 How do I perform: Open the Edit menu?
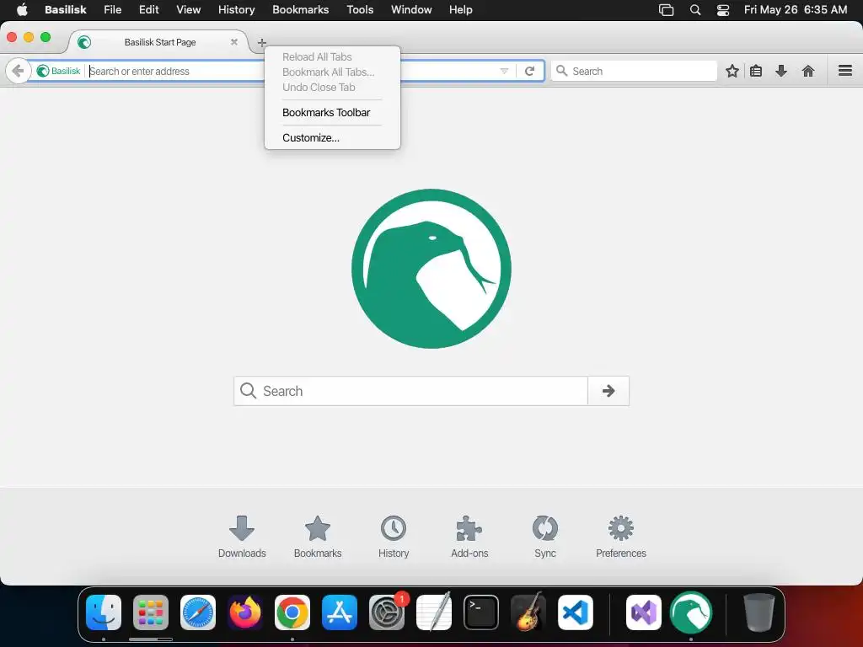pyautogui.click(x=148, y=10)
